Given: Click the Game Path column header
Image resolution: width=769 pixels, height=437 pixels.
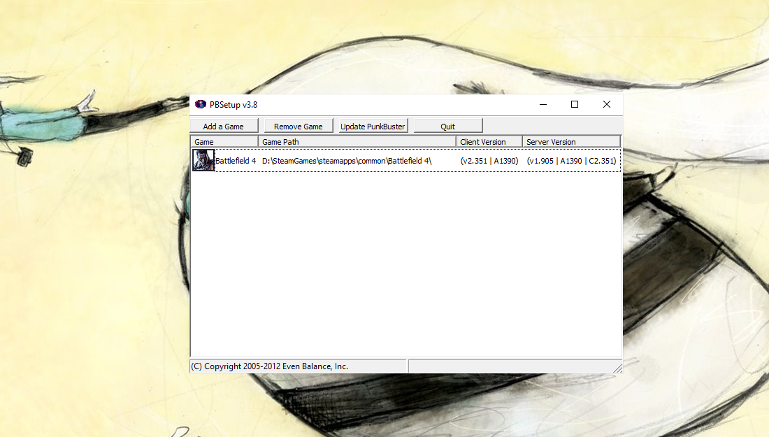Looking at the screenshot, I should point(357,142).
